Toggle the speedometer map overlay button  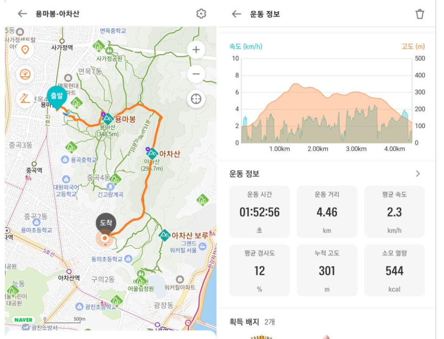click(25, 74)
